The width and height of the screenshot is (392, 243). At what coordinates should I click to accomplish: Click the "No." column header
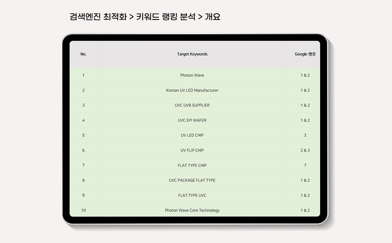pyautogui.click(x=83, y=54)
